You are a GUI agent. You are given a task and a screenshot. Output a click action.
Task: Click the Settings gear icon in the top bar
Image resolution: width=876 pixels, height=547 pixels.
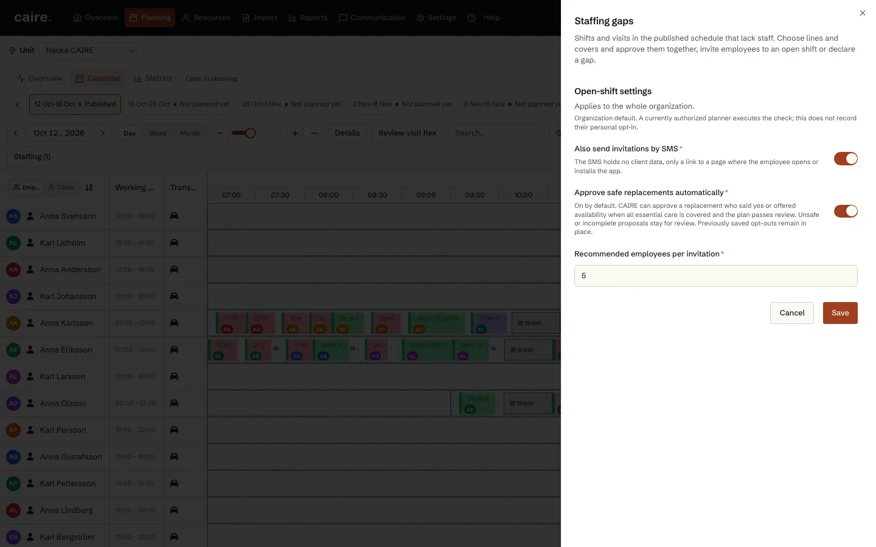[420, 18]
